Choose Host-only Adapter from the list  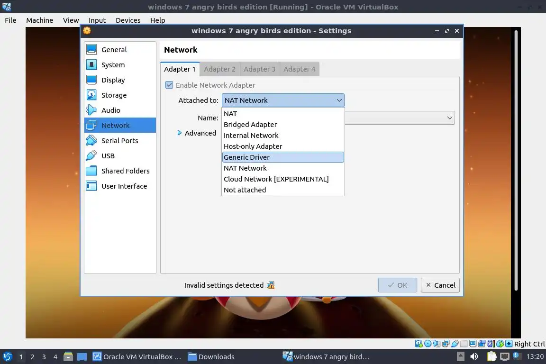(283, 146)
